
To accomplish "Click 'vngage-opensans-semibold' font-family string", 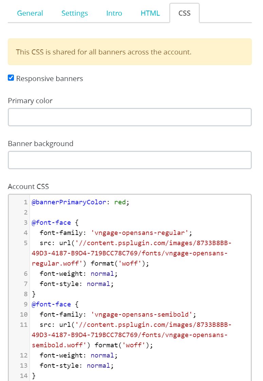I will tap(142, 315).
